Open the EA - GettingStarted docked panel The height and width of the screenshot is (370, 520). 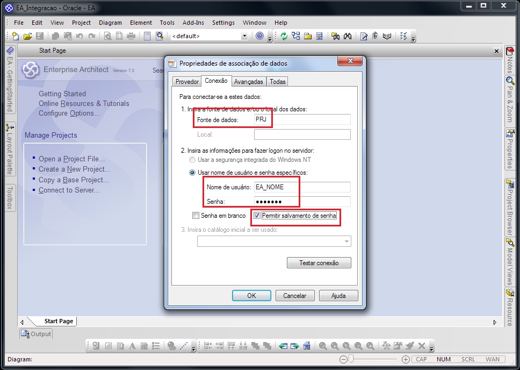click(x=10, y=79)
